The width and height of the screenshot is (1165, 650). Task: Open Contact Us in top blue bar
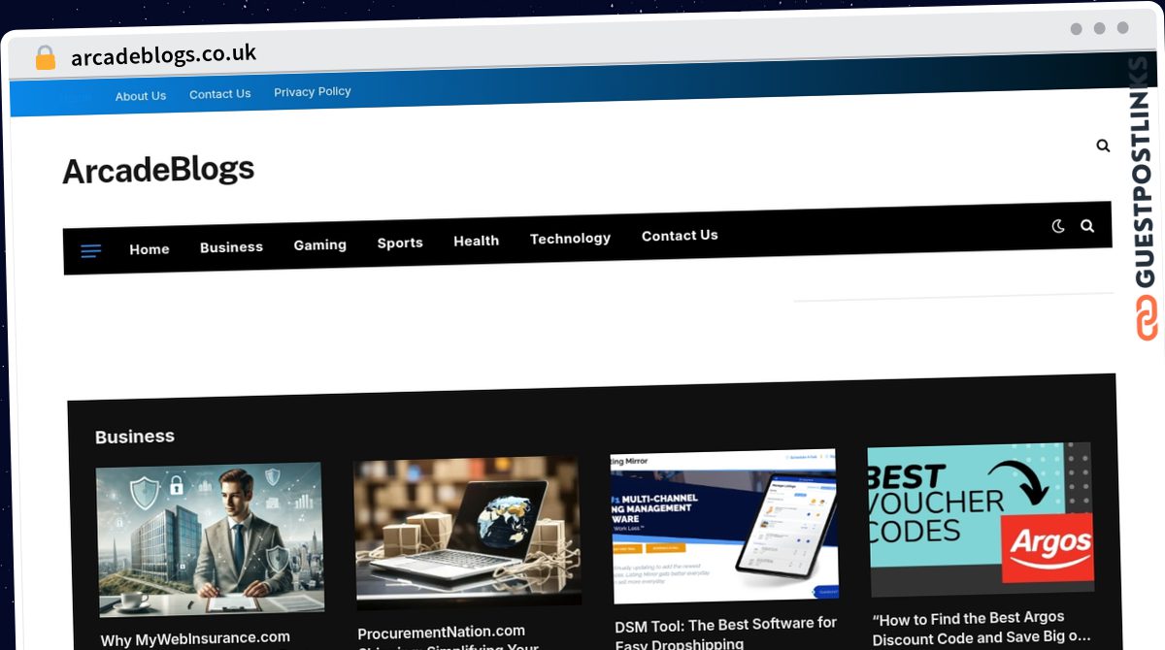(219, 94)
